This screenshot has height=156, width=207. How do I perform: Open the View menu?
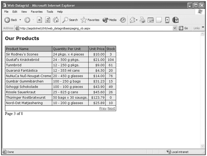[x=24, y=12]
